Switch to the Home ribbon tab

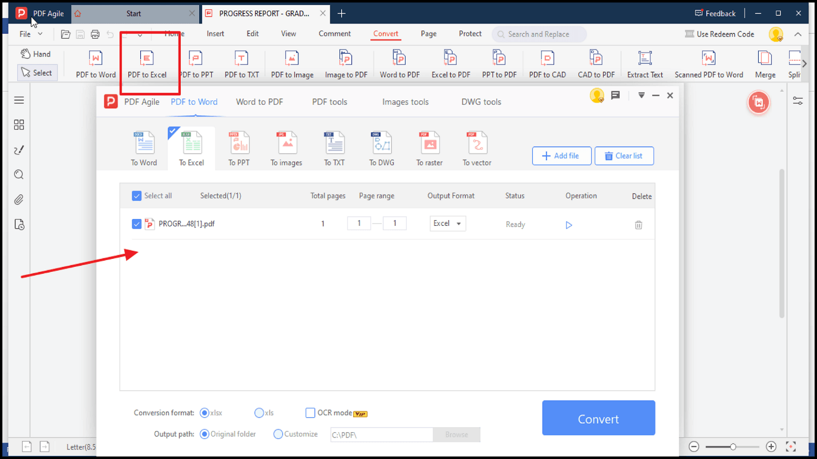(174, 34)
